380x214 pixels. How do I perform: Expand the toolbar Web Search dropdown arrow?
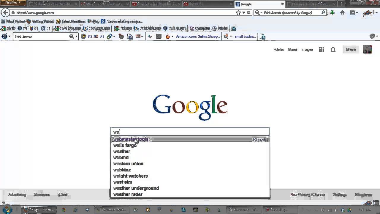point(76,37)
